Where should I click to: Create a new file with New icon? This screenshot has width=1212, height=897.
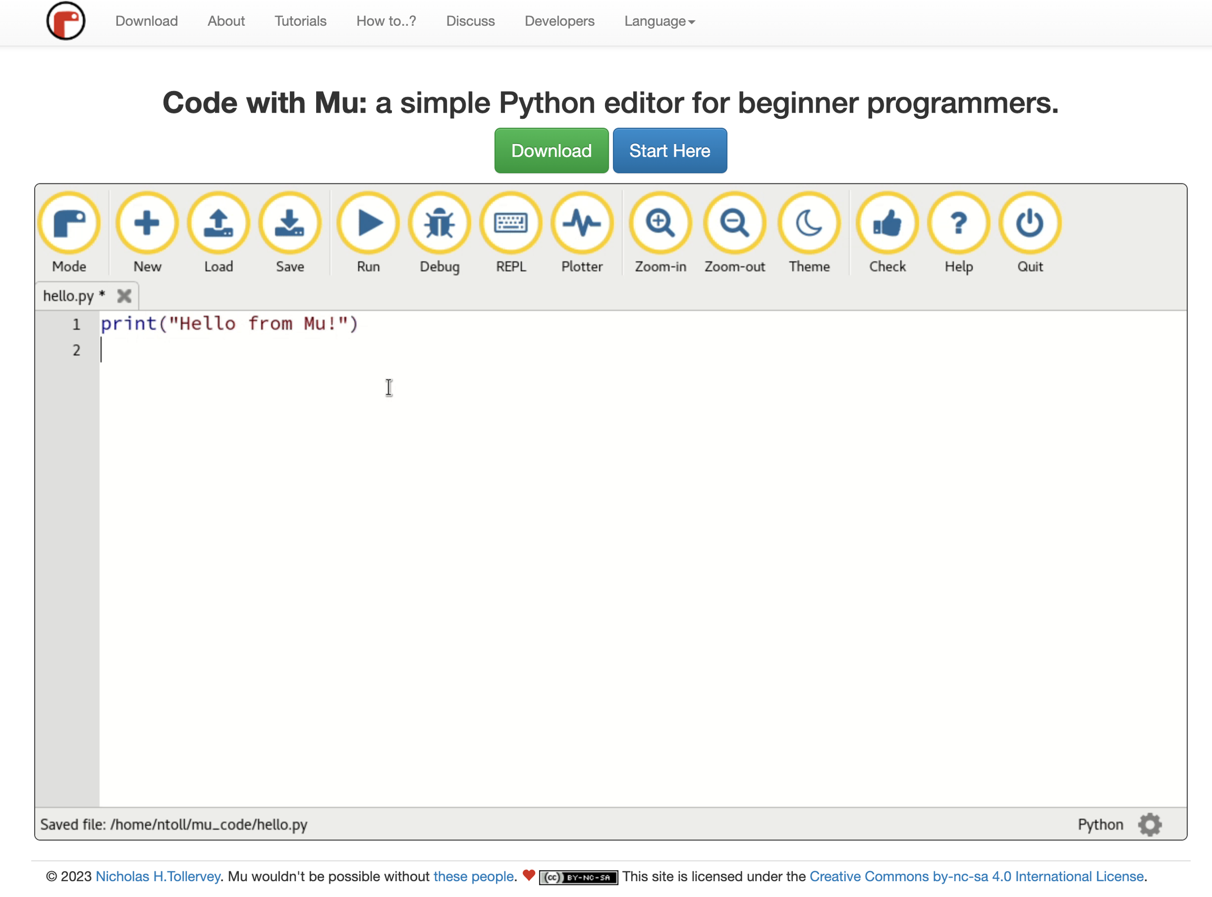pos(147,223)
